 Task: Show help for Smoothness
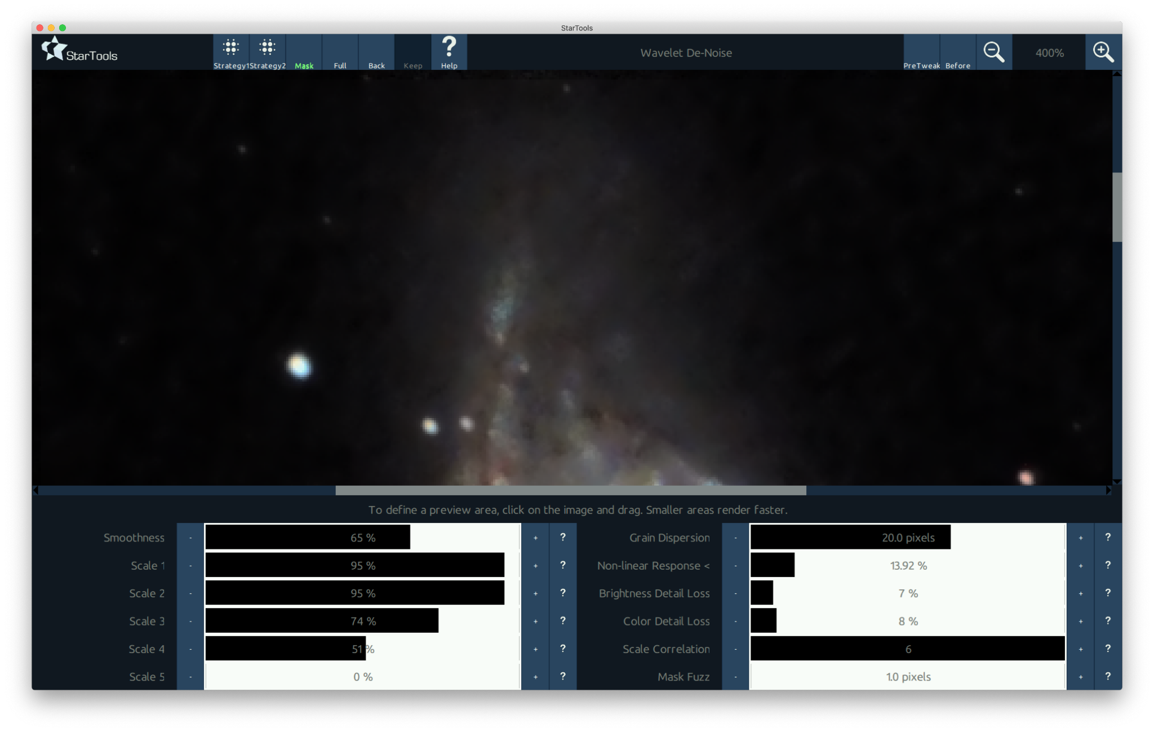click(563, 538)
